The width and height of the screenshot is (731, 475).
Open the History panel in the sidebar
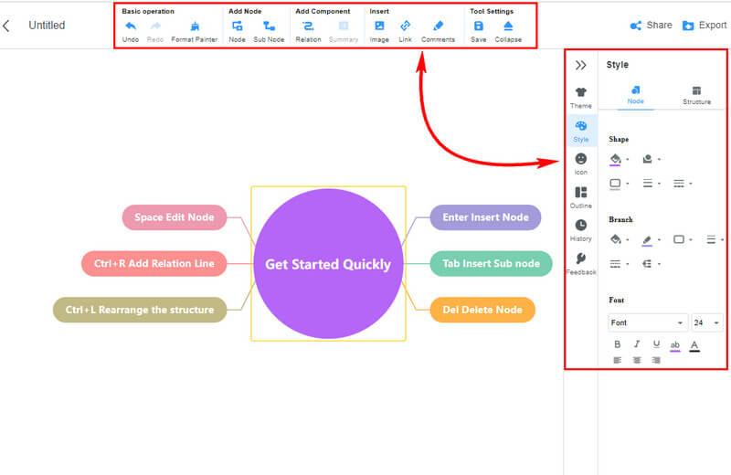[x=581, y=229]
